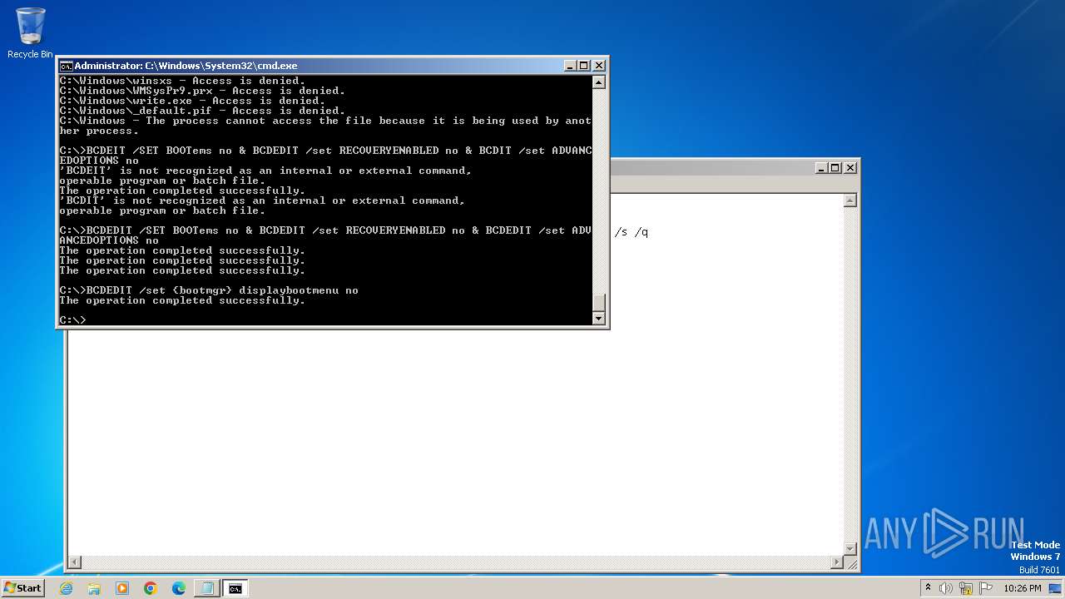Click the cmd.exe title bar system icon

pyautogui.click(x=66, y=66)
